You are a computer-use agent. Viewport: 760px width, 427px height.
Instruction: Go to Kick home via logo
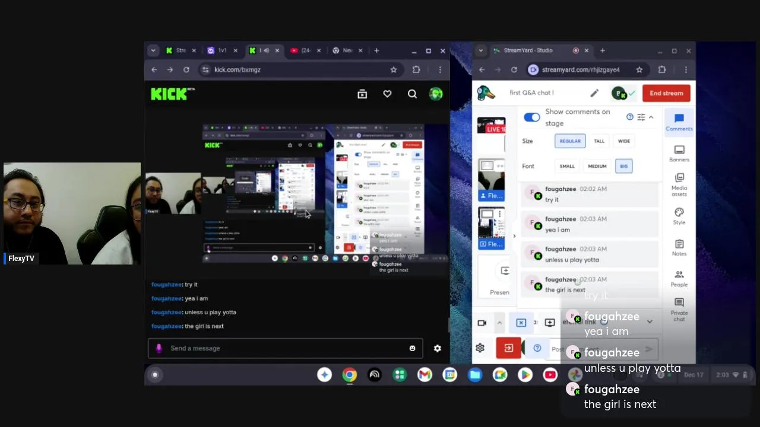pyautogui.click(x=172, y=93)
